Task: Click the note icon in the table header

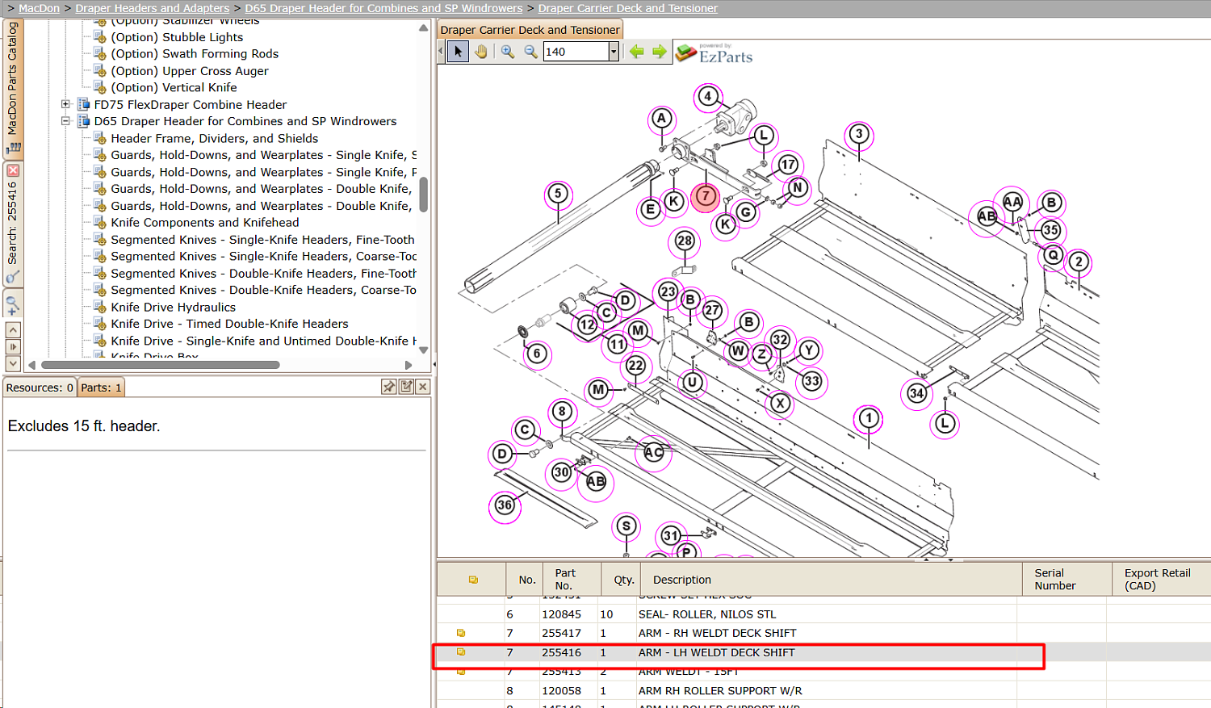Action: pos(473,580)
